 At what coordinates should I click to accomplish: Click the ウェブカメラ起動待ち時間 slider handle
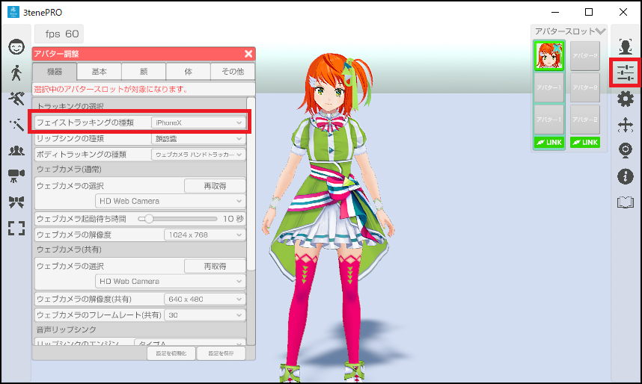coord(149,219)
